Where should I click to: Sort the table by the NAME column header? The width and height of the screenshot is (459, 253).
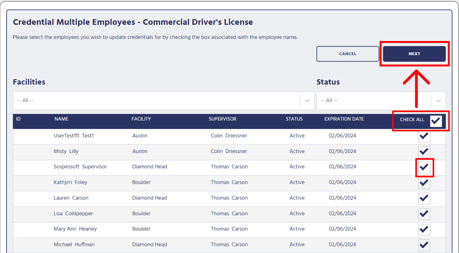[61, 119]
